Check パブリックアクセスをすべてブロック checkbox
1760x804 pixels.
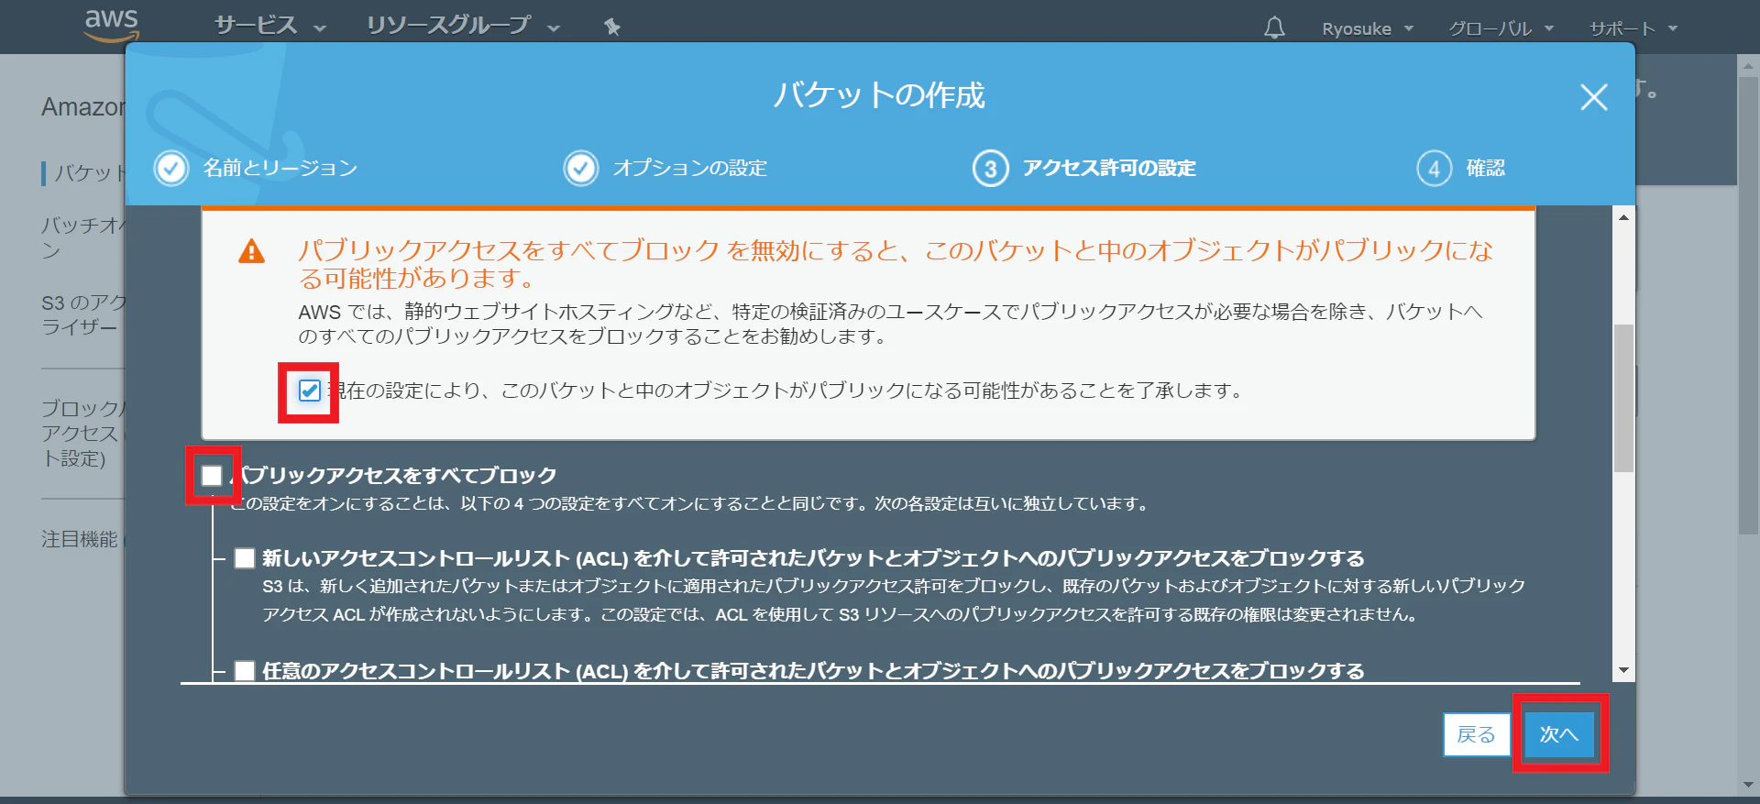click(x=212, y=475)
